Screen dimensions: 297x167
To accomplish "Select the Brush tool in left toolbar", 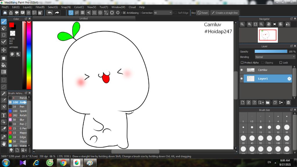I will coord(4,21).
